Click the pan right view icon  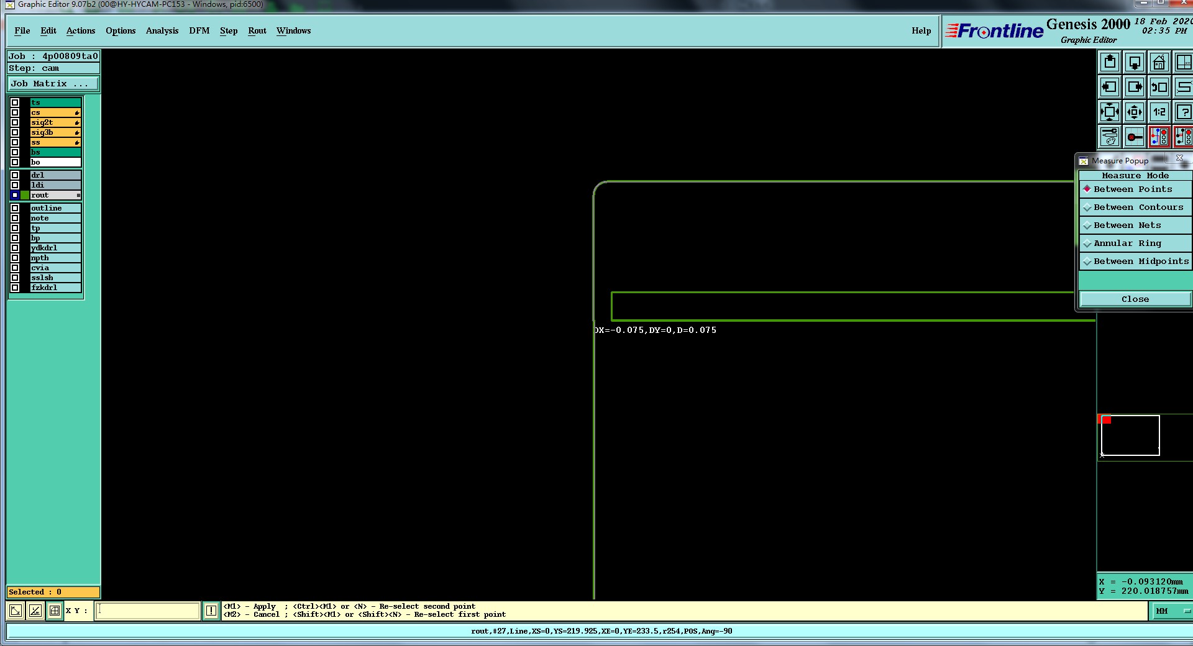coord(1135,88)
